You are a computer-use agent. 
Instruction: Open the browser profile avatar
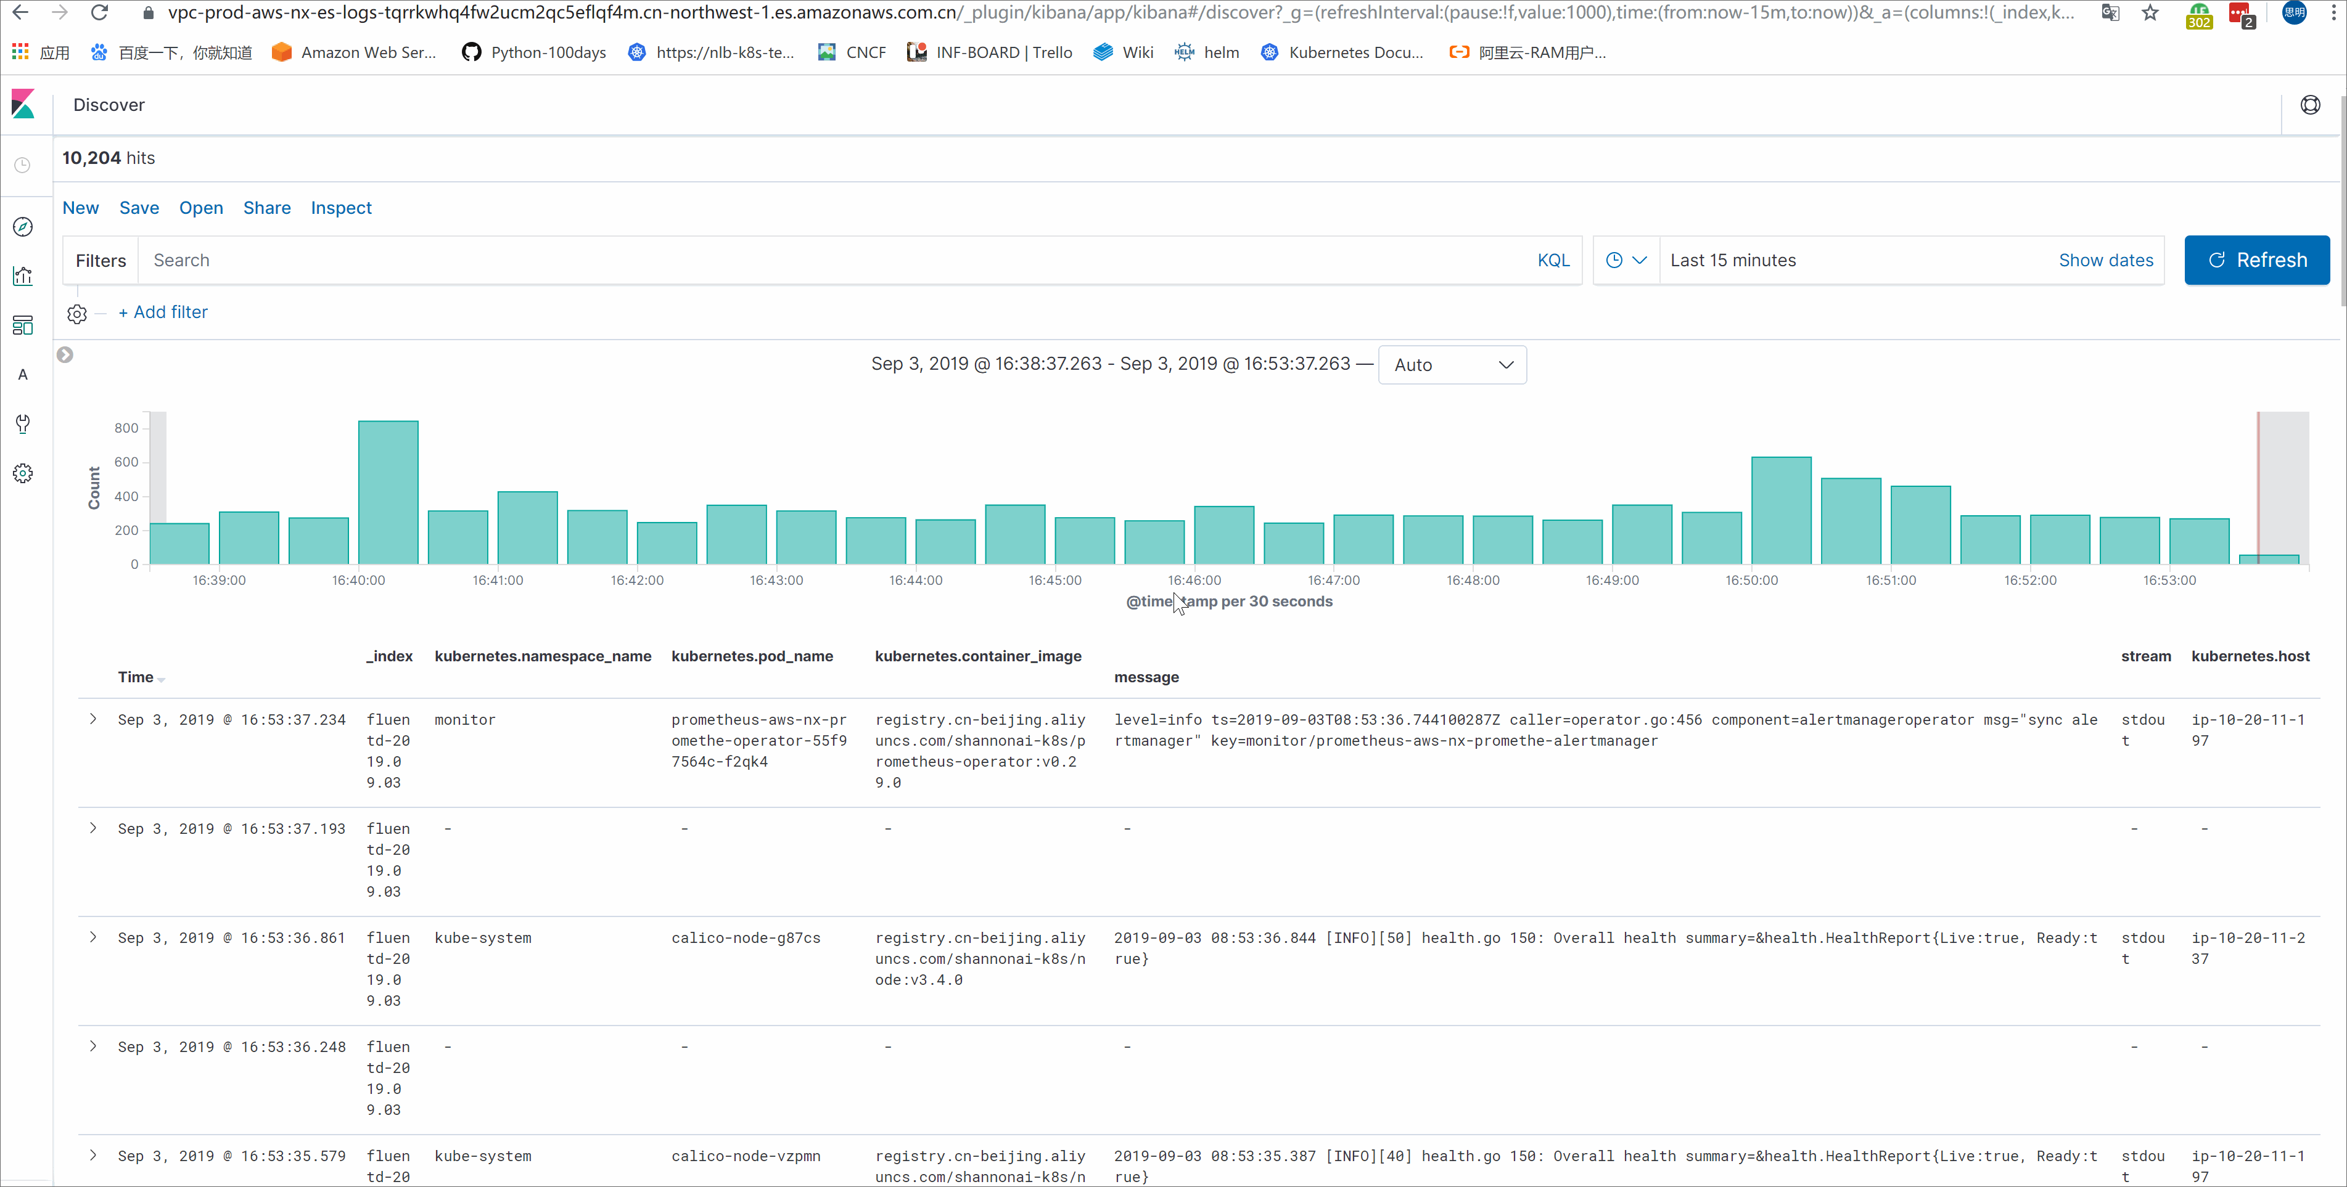[2294, 13]
